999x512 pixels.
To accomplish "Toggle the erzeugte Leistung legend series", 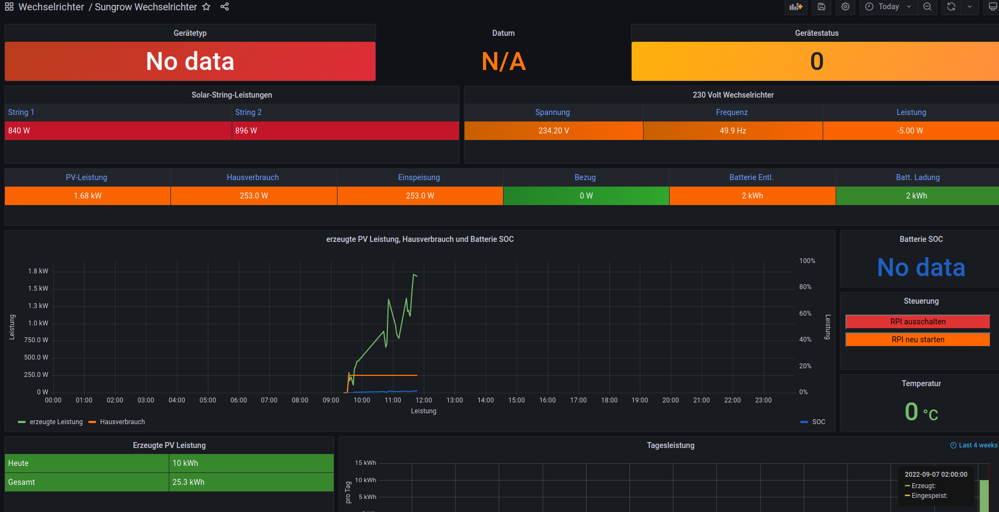I will point(56,422).
